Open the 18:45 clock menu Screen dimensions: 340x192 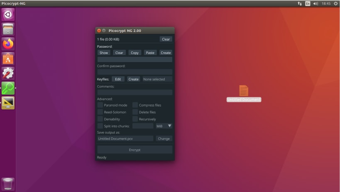click(x=326, y=3)
